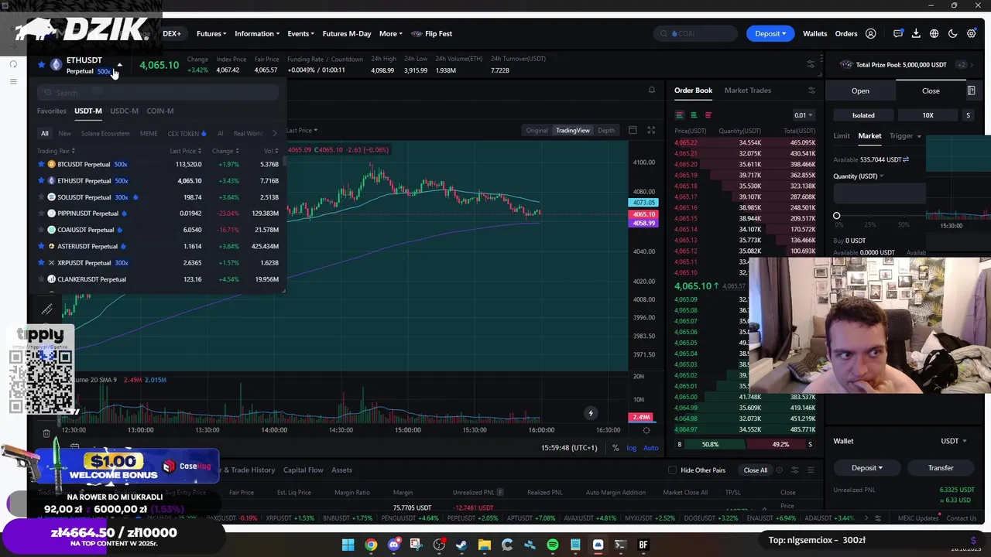The image size is (991, 557).
Task: Open the 0.01 price grouping dropdown
Action: tap(803, 115)
